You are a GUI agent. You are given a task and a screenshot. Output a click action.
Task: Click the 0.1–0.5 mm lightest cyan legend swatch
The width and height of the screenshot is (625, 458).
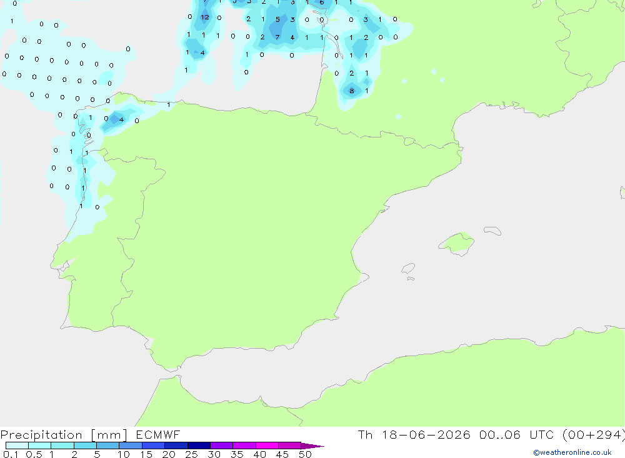click(17, 446)
